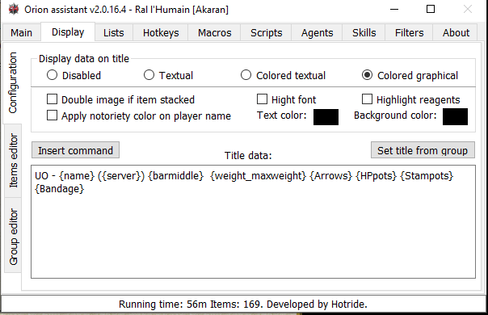Click inside the Title data text box

click(253, 221)
